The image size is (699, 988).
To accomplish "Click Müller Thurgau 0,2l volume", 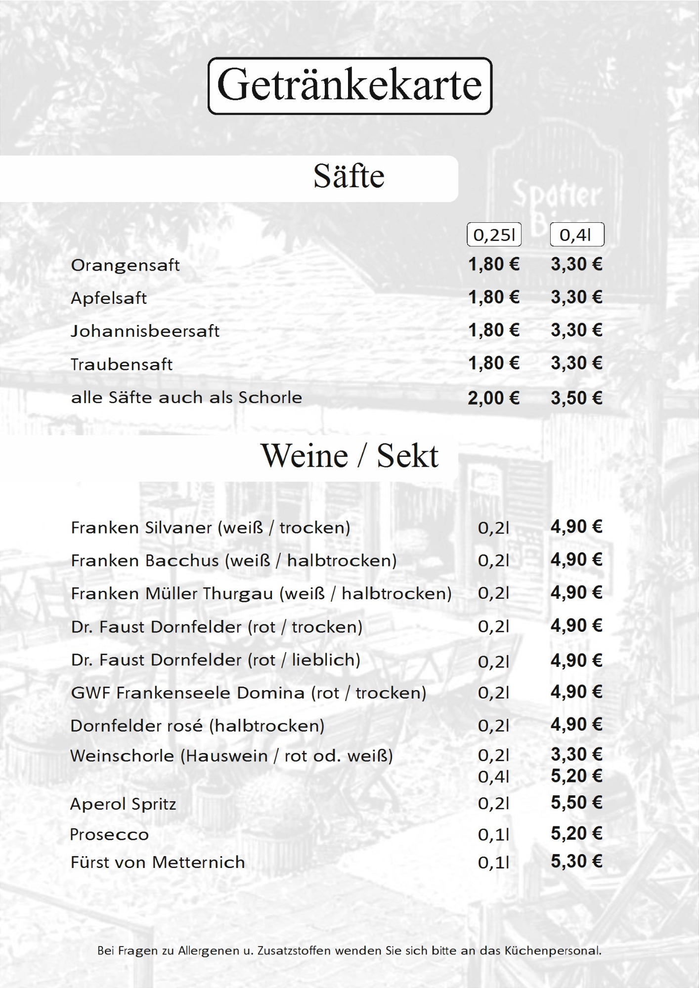I will (493, 593).
